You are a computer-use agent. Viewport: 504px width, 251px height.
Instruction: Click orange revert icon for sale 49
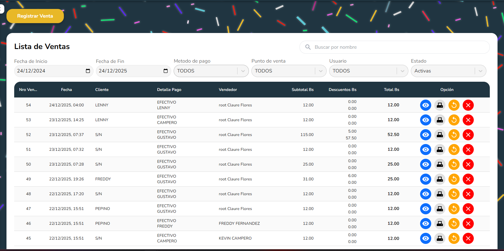[454, 179]
